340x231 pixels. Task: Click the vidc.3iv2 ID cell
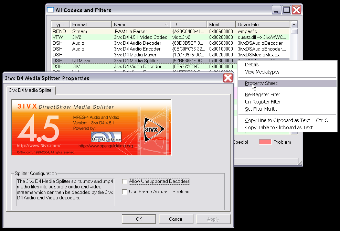181,37
